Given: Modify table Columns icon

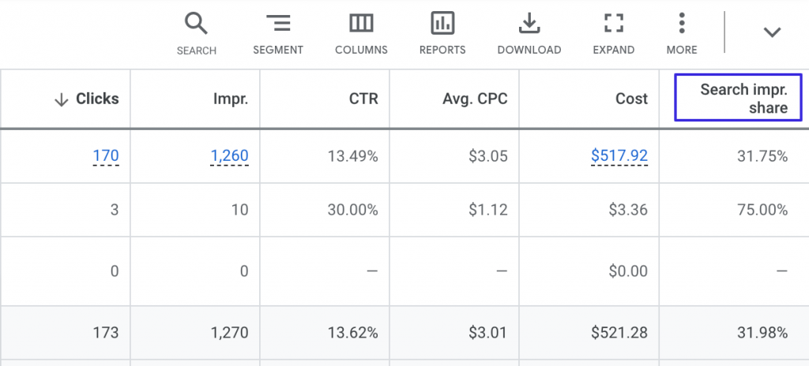Looking at the screenshot, I should (x=361, y=24).
